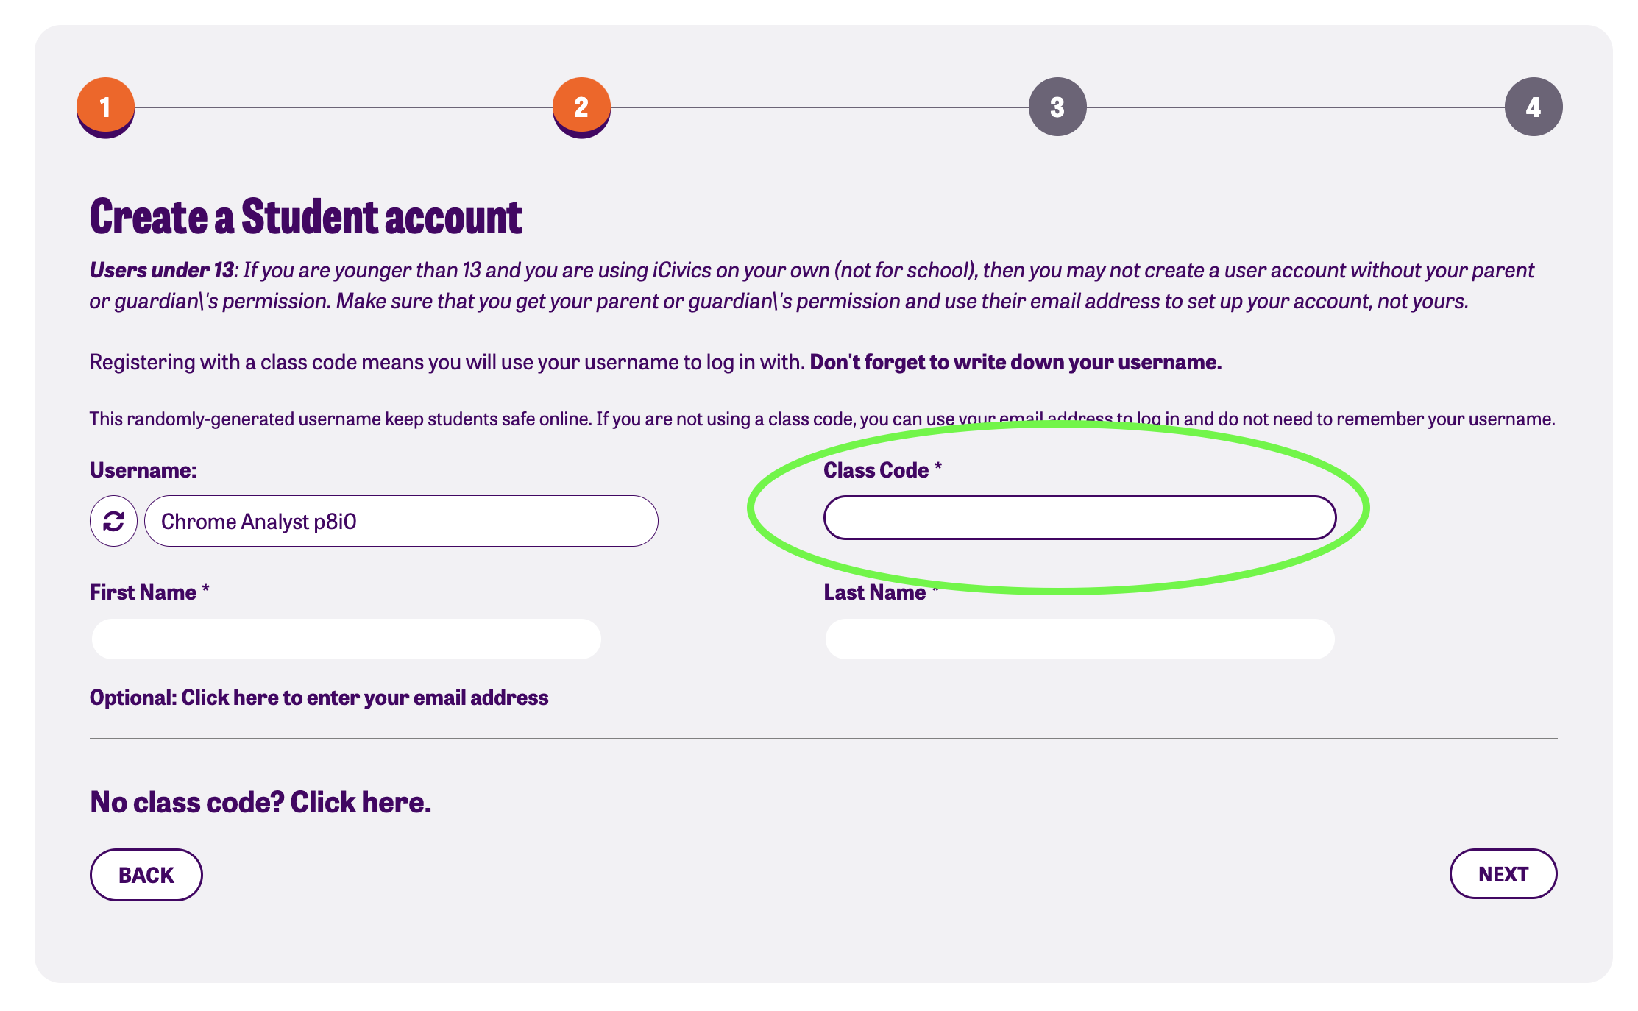Jump to step 3 progress circle
Viewport: 1638px width, 1011px height.
pyautogui.click(x=1057, y=107)
